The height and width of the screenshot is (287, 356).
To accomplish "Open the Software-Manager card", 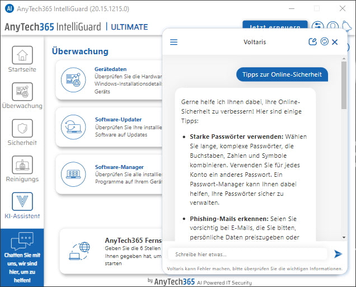I will click(109, 175).
